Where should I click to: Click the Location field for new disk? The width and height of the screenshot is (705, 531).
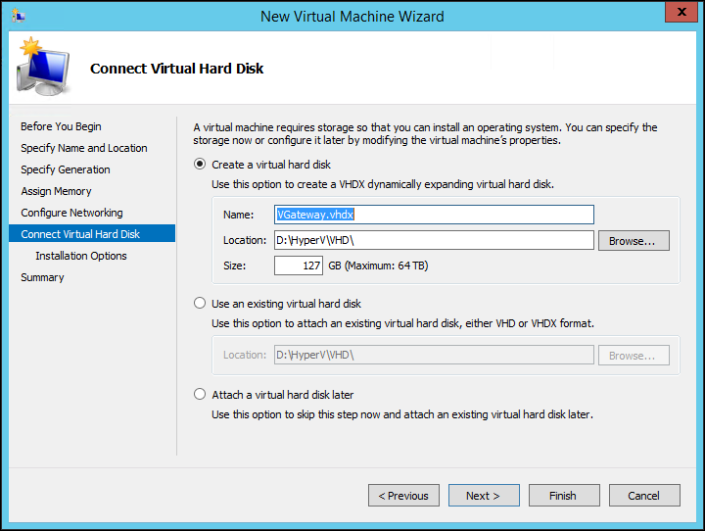[434, 240]
